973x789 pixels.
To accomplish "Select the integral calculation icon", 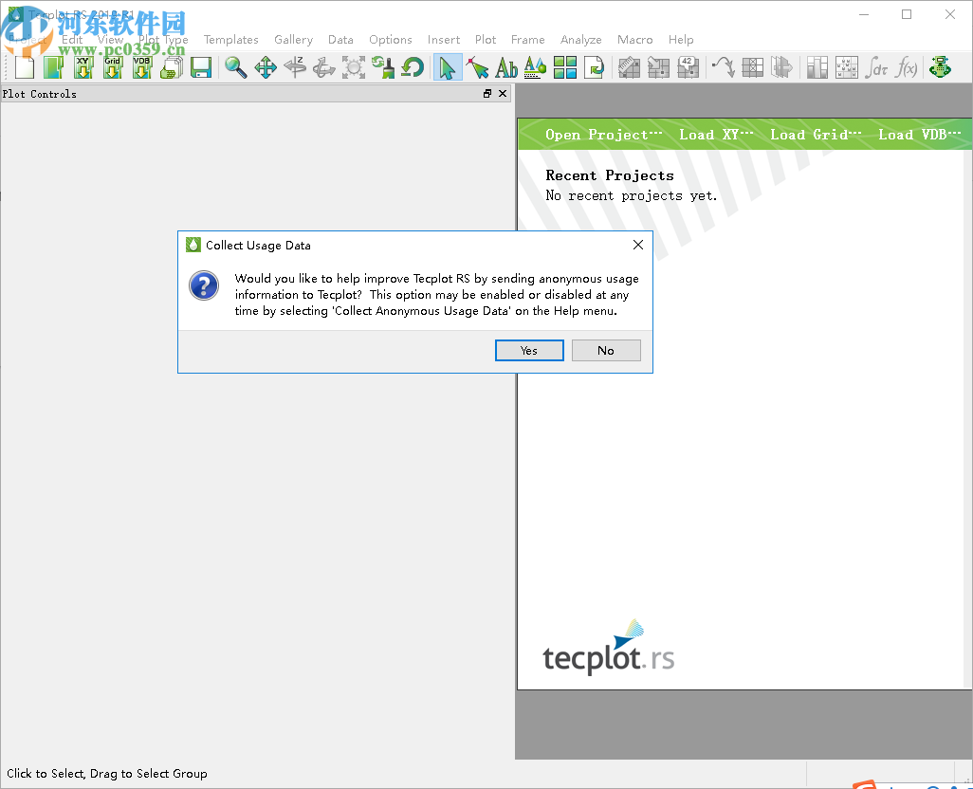I will click(x=877, y=66).
